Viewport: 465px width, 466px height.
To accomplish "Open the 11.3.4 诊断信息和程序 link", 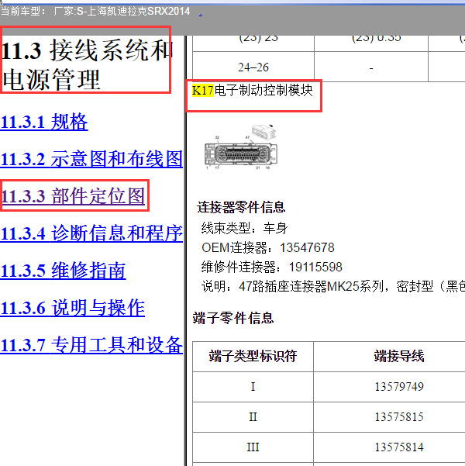I will click(x=91, y=233).
